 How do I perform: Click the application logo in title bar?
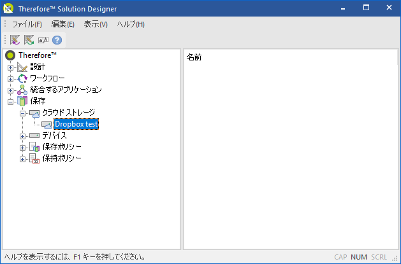click(8, 8)
